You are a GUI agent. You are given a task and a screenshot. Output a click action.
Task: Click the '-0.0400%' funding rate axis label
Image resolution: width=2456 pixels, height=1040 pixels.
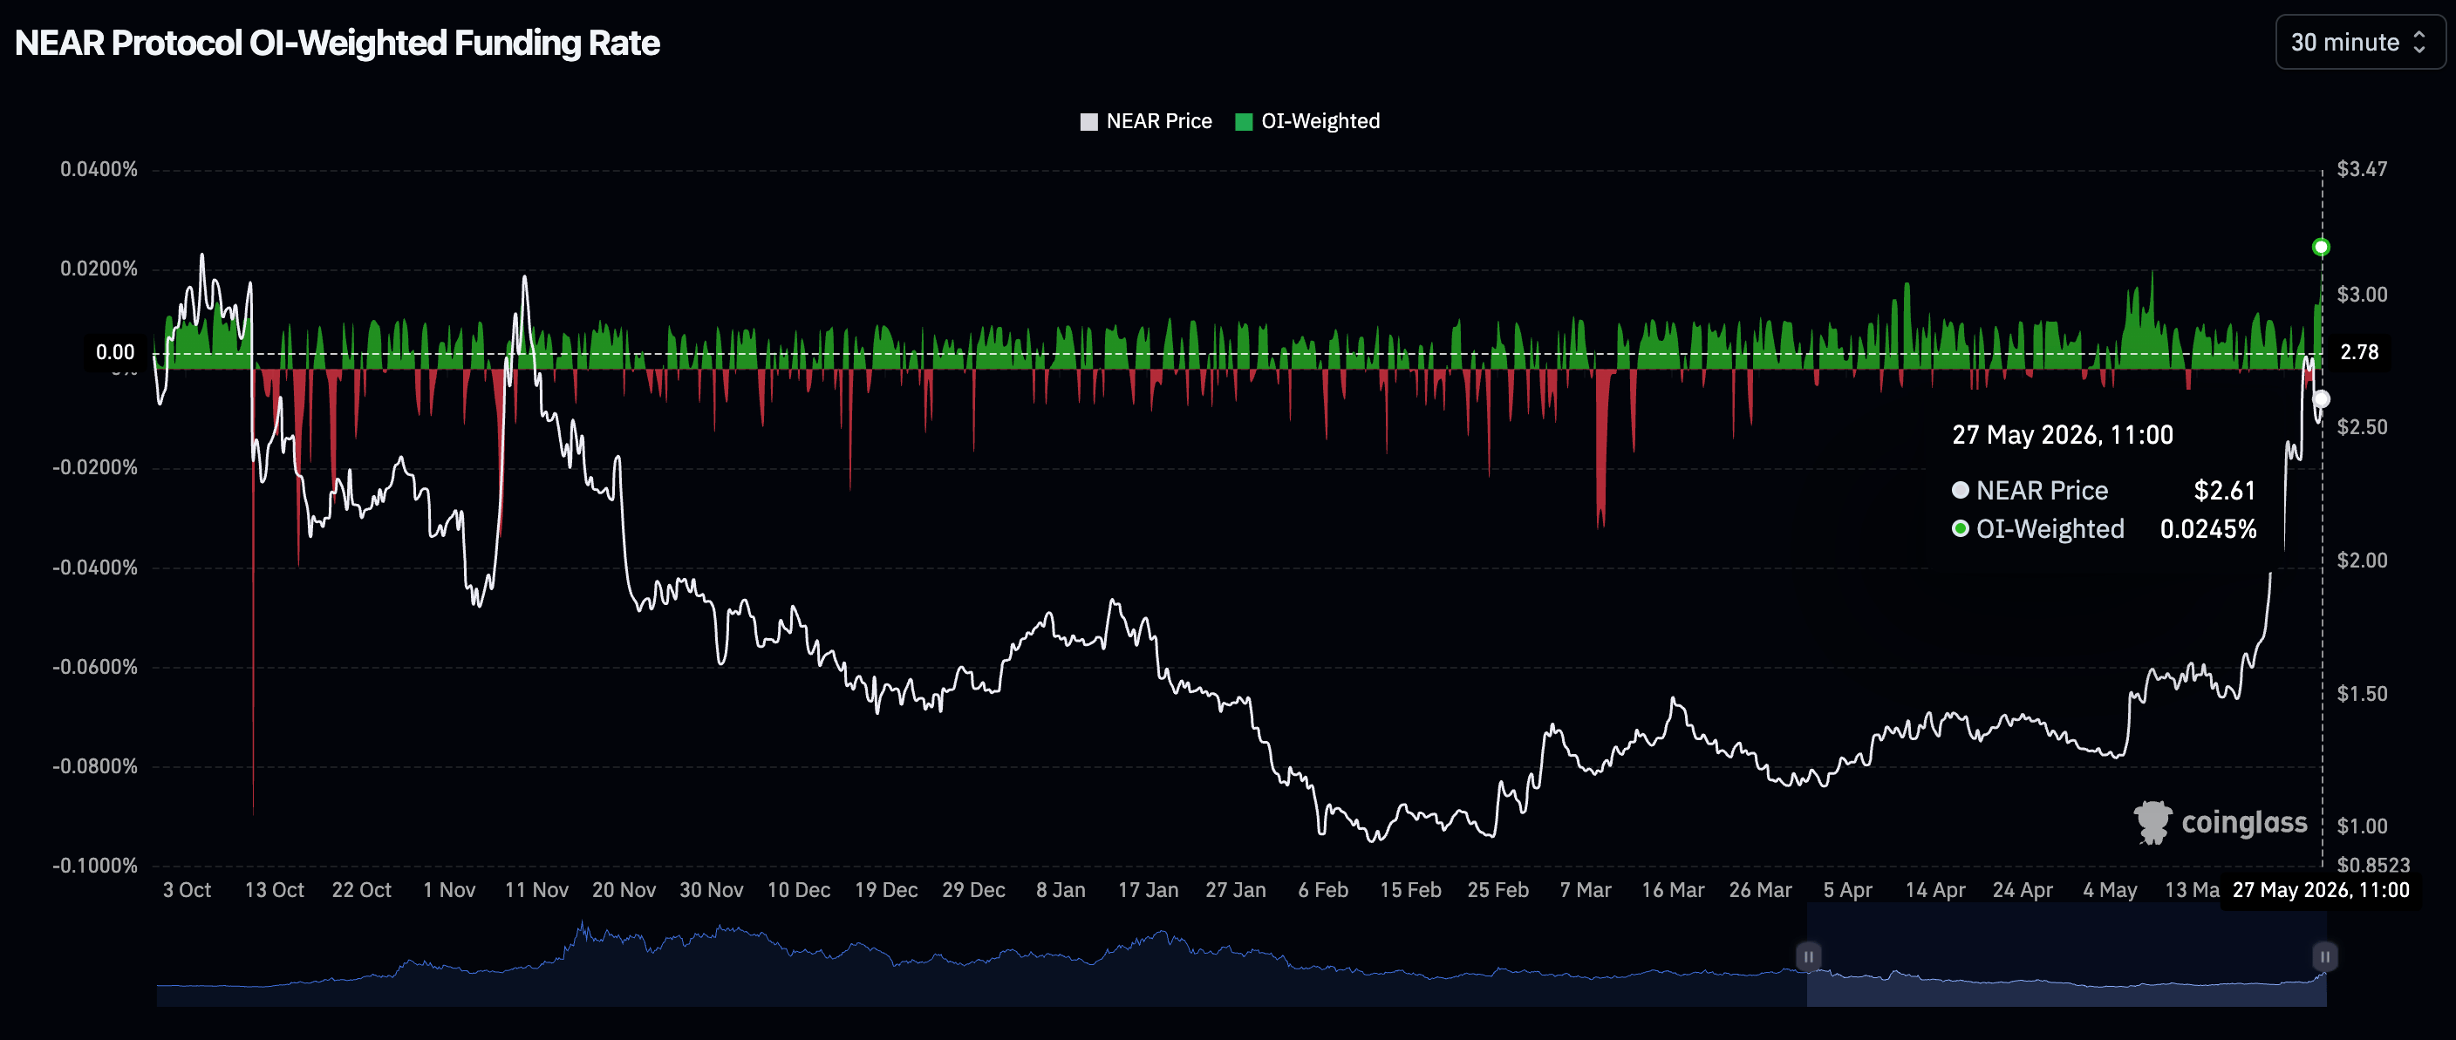pyautogui.click(x=95, y=568)
